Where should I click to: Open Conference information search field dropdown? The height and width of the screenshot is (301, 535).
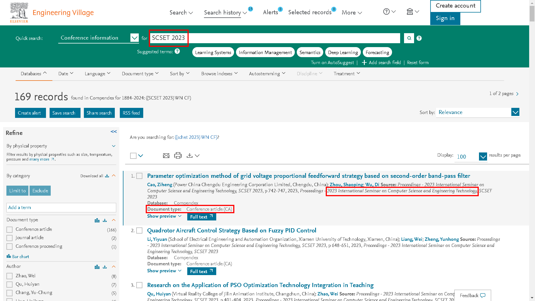(134, 38)
